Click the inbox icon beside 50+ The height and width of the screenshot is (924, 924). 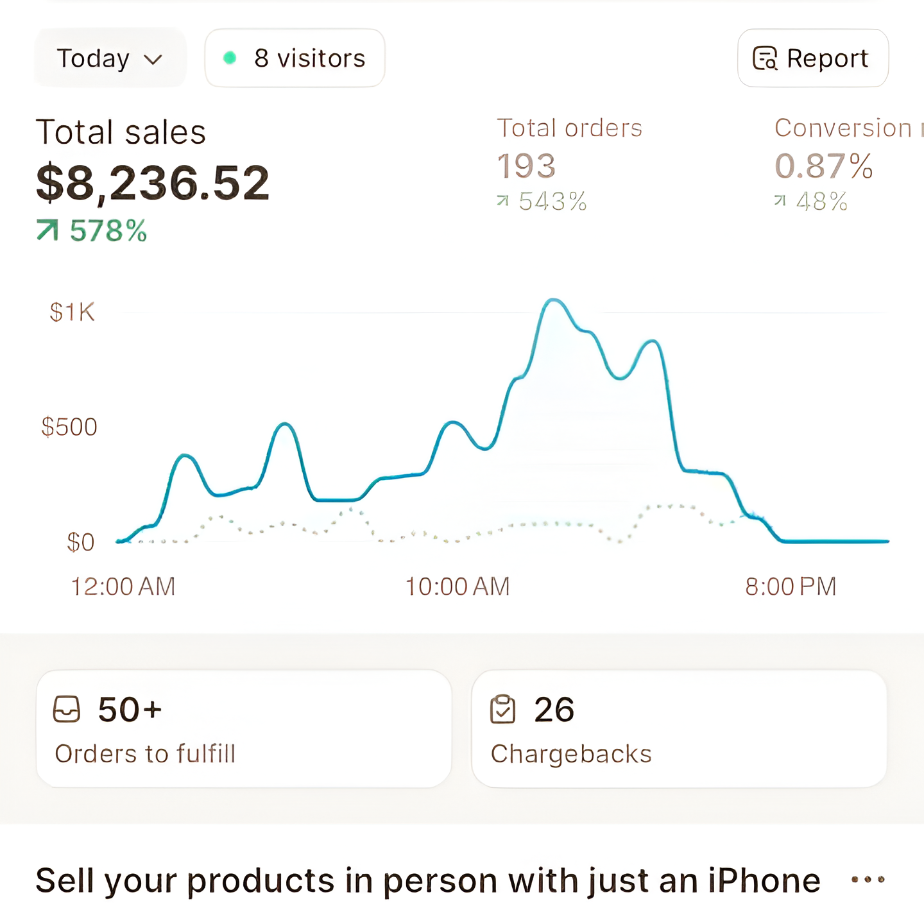point(67,710)
